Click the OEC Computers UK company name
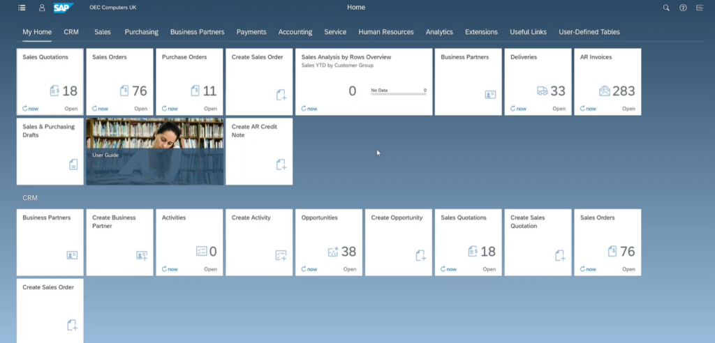 click(112, 8)
